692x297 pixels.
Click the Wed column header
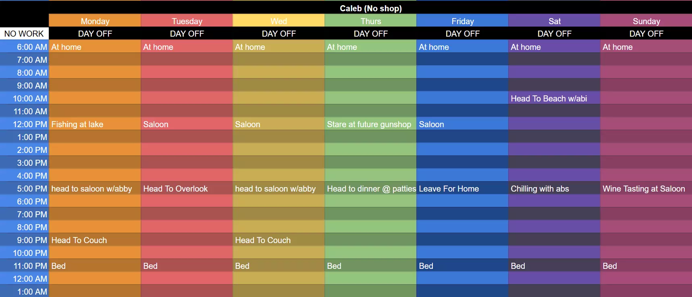[278, 21]
